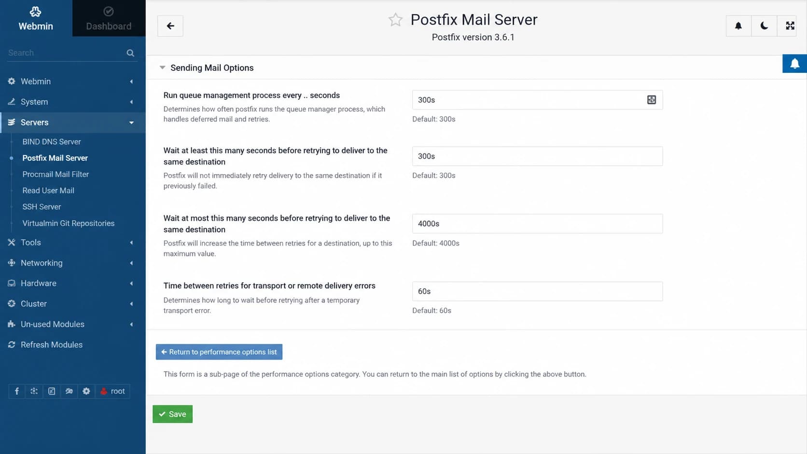This screenshot has height=454, width=807.
Task: Click the green Save button
Action: click(172, 414)
